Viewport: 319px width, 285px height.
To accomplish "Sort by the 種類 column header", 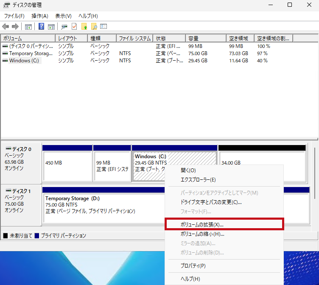I will click(102, 38).
